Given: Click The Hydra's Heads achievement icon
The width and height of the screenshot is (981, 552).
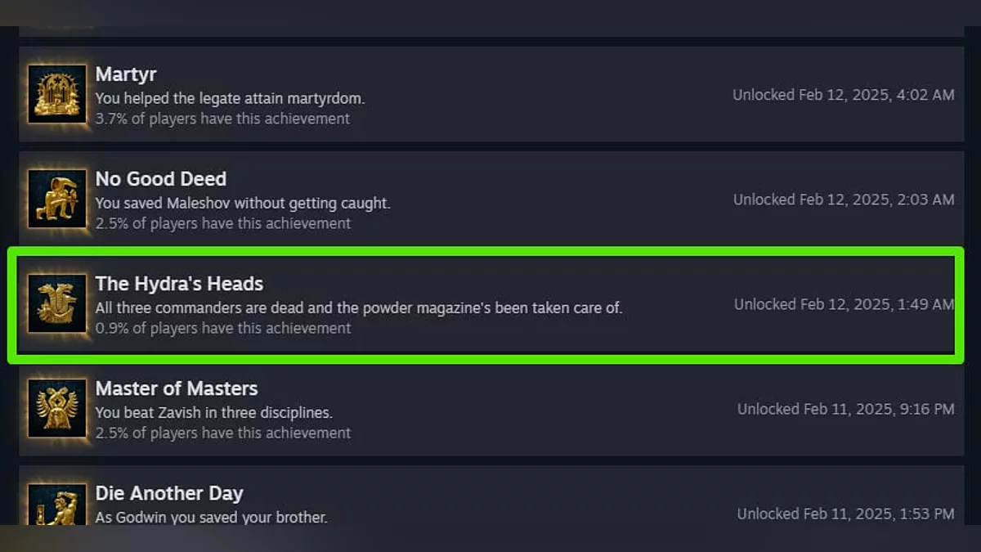Looking at the screenshot, I should pyautogui.click(x=57, y=303).
